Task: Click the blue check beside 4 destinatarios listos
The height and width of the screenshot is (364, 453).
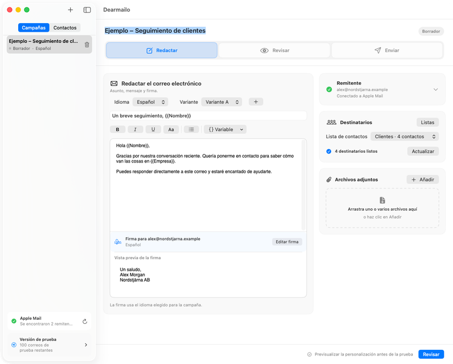Action: (x=329, y=151)
